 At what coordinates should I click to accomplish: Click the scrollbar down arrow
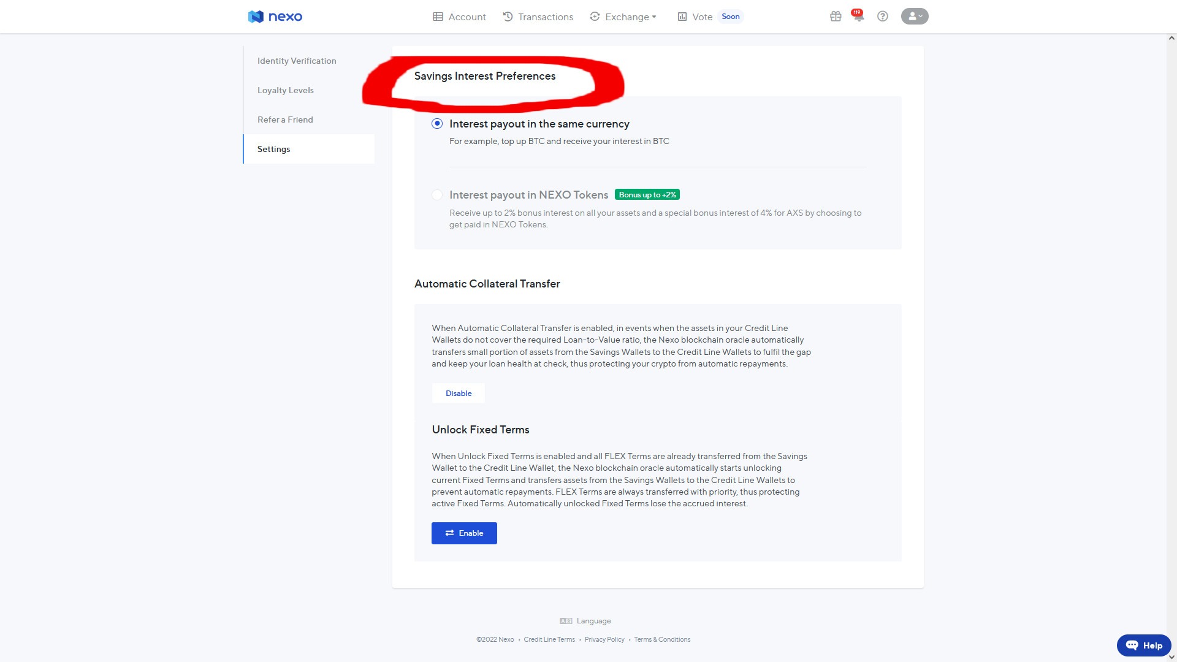click(x=1171, y=657)
